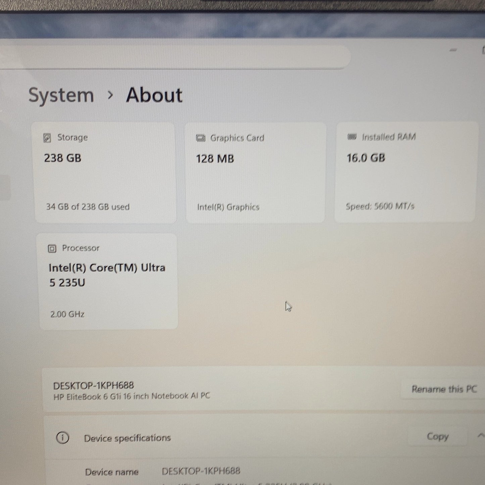Click the Device specifications info icon
The image size is (485, 485).
tap(62, 438)
